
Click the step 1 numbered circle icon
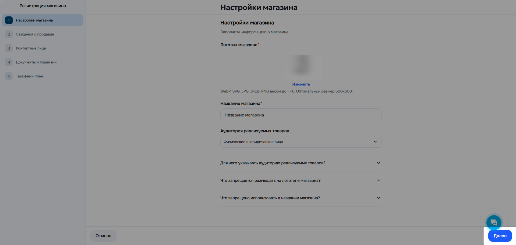coord(9,20)
